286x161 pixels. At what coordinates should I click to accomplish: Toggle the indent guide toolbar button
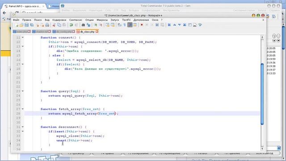coord(130,25)
